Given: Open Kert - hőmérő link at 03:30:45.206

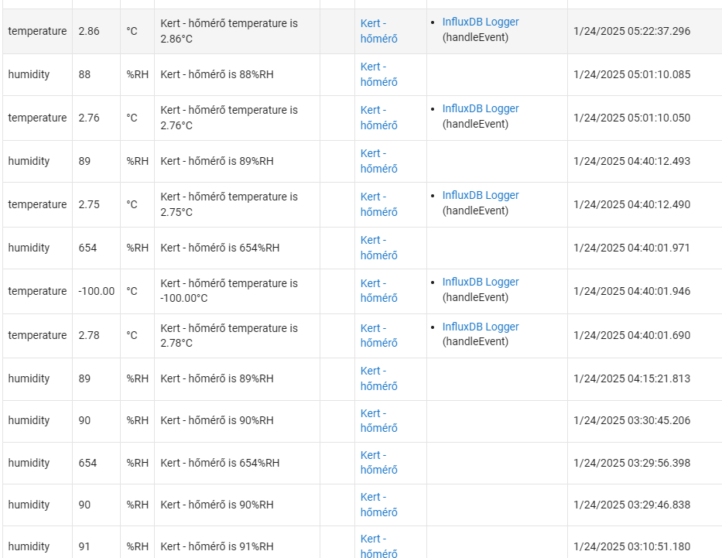Looking at the screenshot, I should 378,420.
